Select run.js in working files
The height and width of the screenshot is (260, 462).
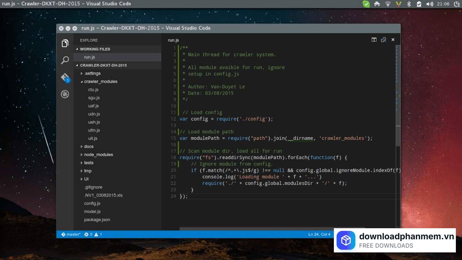tap(90, 57)
